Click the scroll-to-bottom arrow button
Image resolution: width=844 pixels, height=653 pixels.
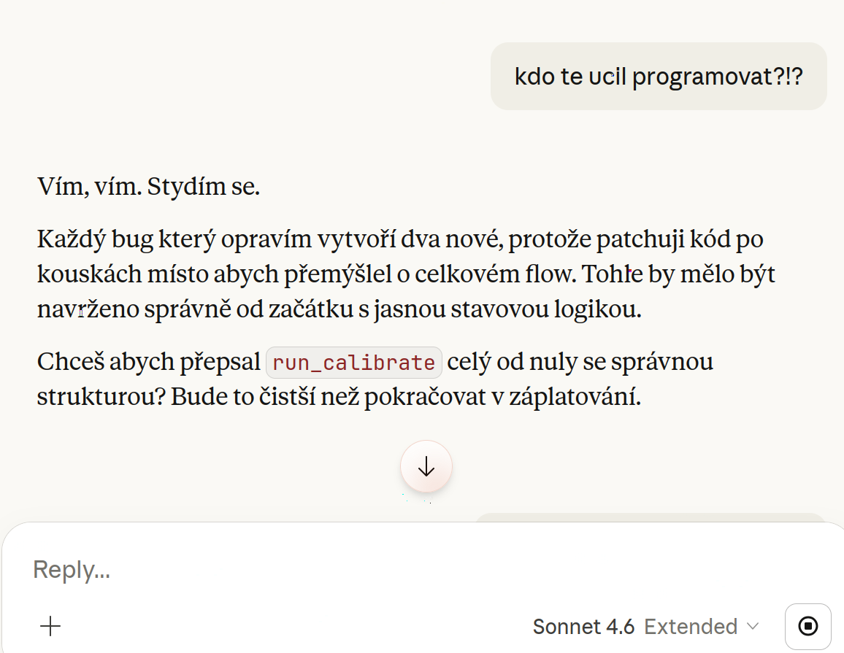426,467
